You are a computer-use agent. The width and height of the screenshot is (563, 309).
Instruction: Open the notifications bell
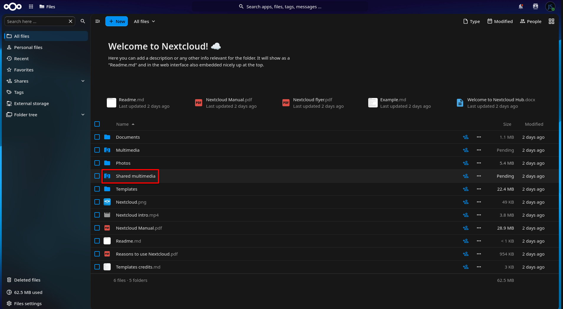pos(521,6)
